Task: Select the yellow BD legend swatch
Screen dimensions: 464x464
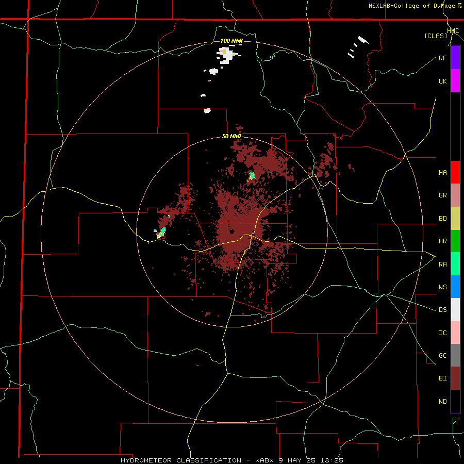Action: click(455, 219)
